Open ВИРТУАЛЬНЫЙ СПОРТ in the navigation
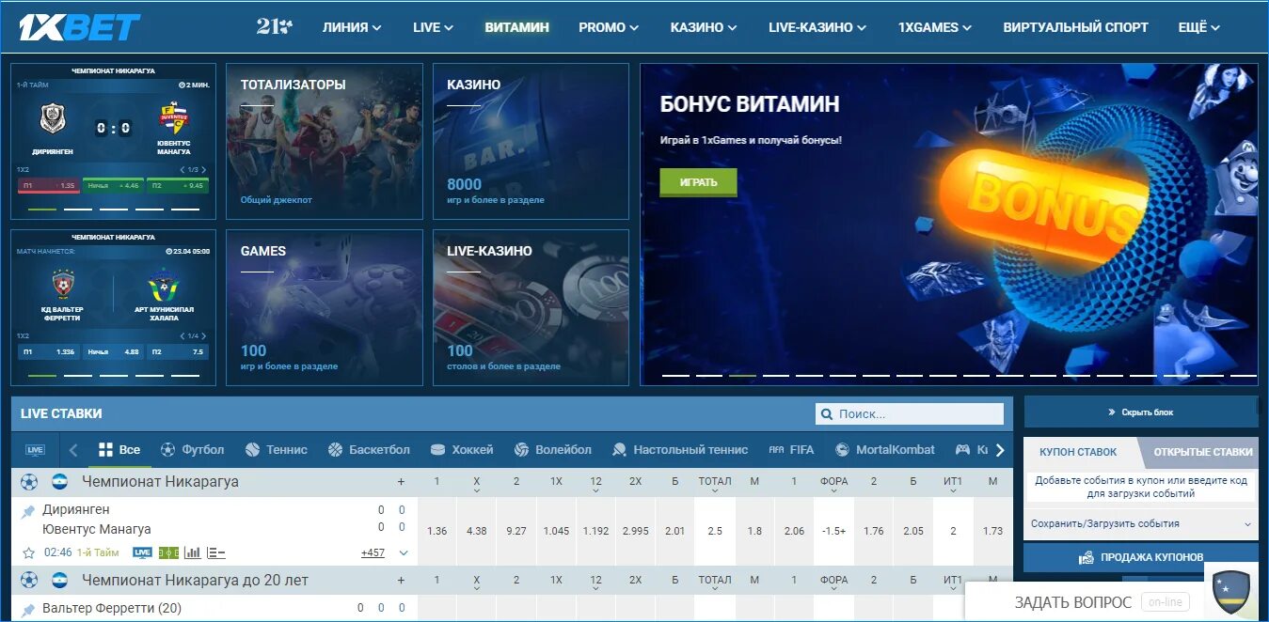 [1075, 27]
